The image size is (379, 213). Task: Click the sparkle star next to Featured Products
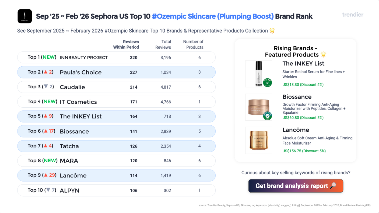[x=323, y=55]
